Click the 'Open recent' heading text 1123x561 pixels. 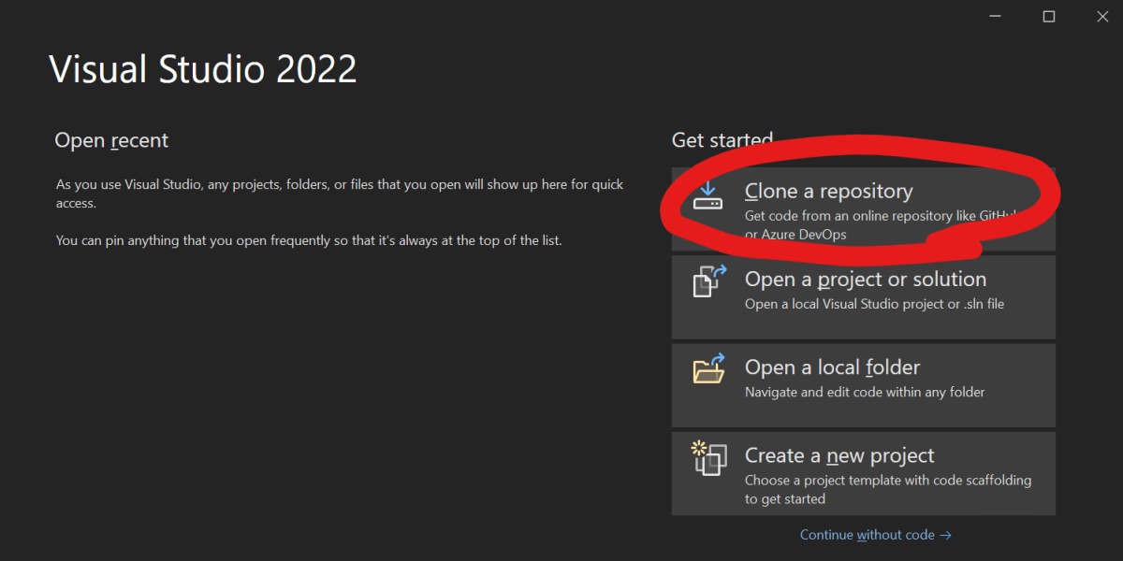[111, 140]
